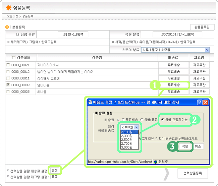
Task: Click the dialog help question mark icon
Action: pyautogui.click(x=199, y=103)
